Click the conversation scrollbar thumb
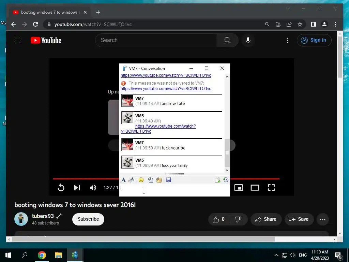Image resolution: width=349 pixels, height=262 pixels. (x=227, y=153)
